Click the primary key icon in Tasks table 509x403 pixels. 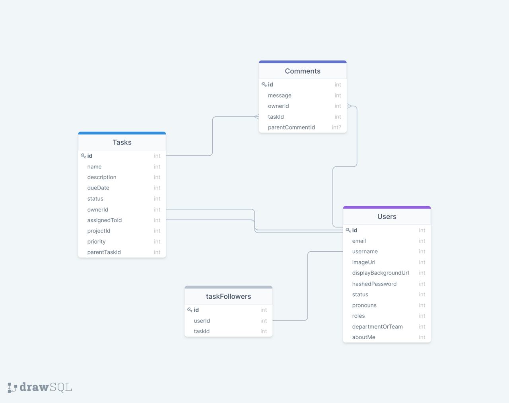(x=83, y=156)
